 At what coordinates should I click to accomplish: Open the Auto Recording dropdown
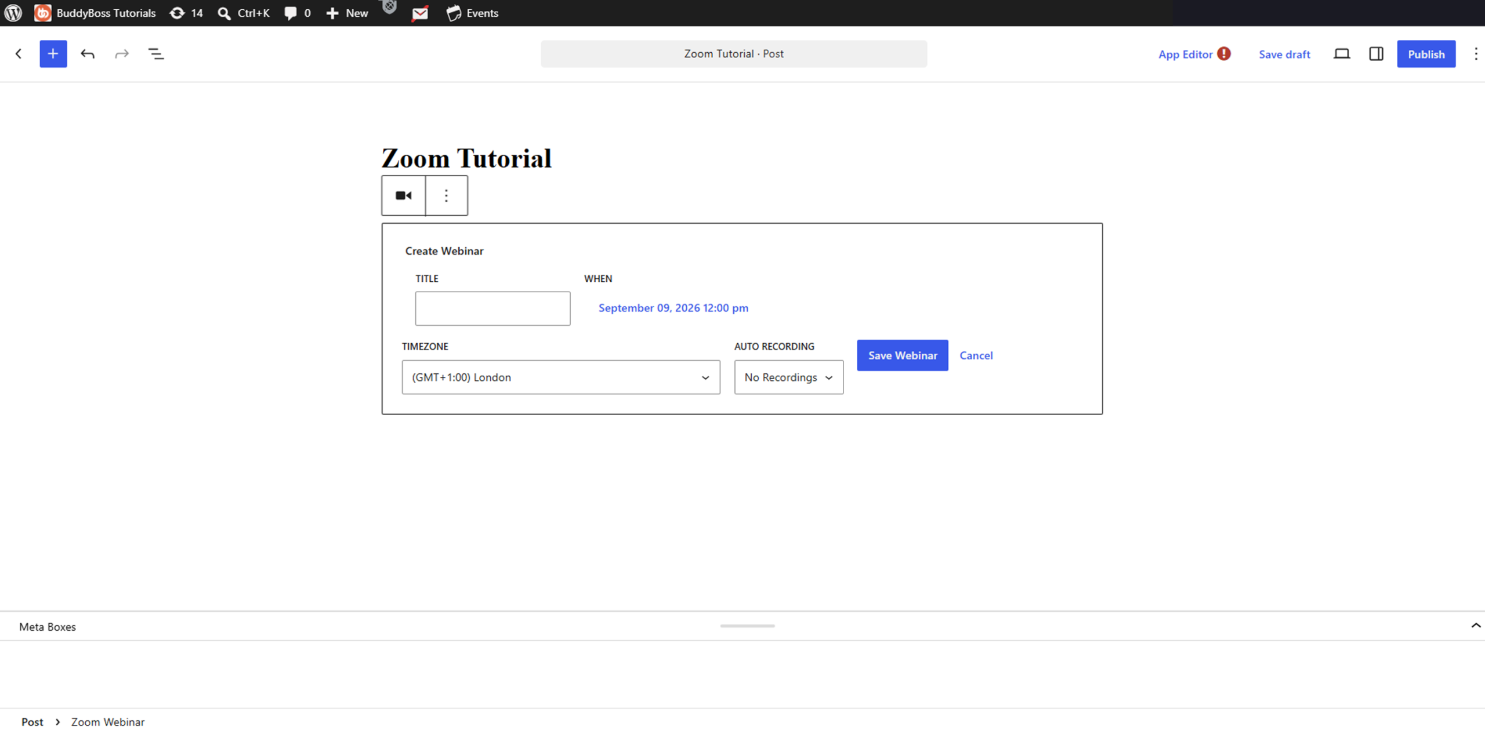point(788,377)
